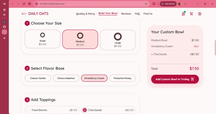Click the 'Choose Your Size' heading

point(46,23)
